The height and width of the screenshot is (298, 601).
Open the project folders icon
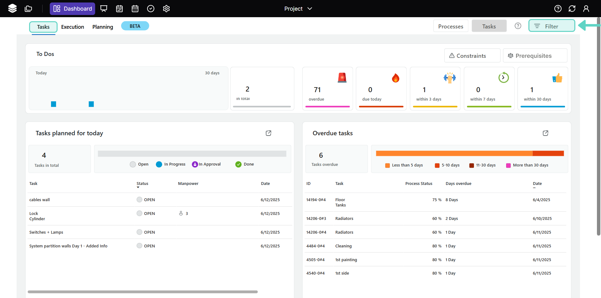(28, 8)
